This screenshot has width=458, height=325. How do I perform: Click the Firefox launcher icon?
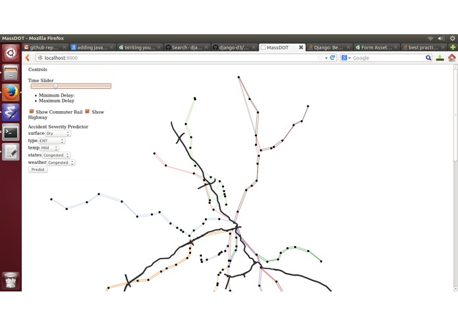11,92
